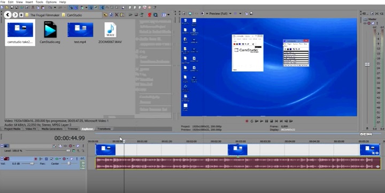Screen dimensions: 385x193
Task: Click the Save project icon
Action: tap(12, 7)
